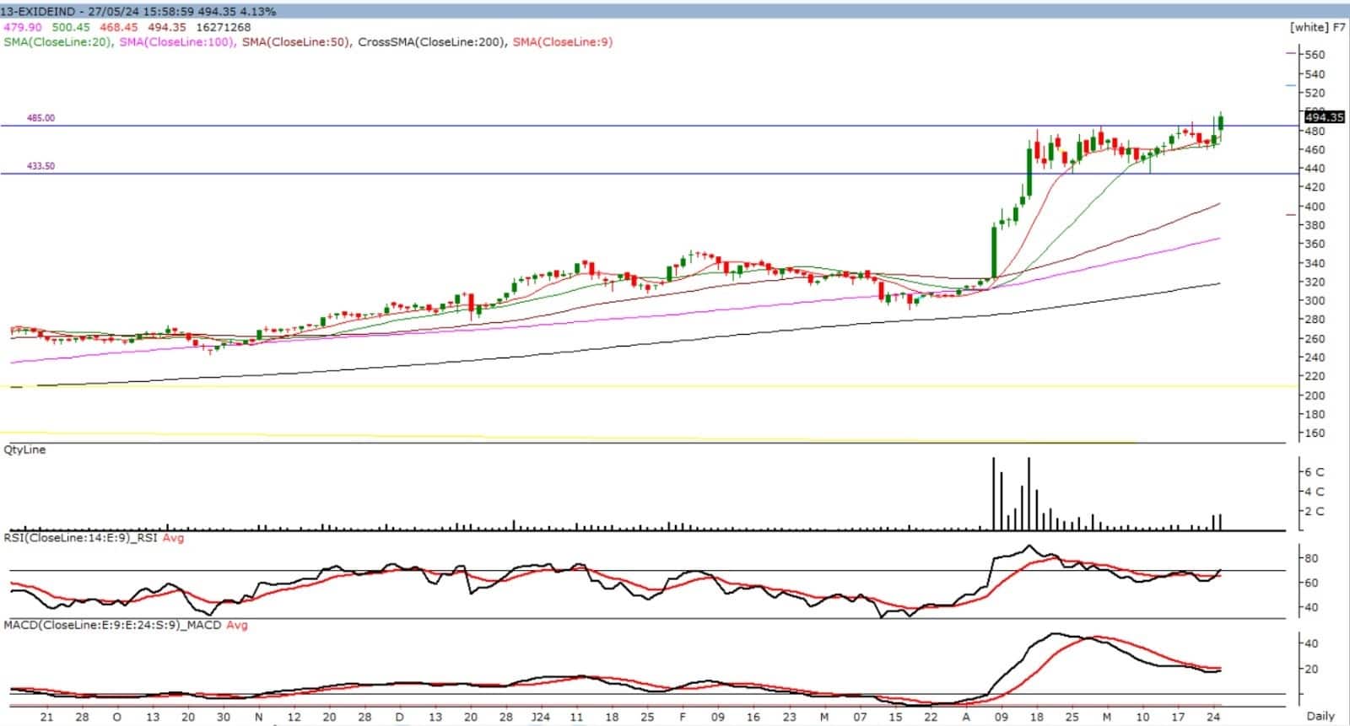This screenshot has height=726, width=1350.
Task: Click the 494.35 current price tag
Action: click(x=1324, y=117)
